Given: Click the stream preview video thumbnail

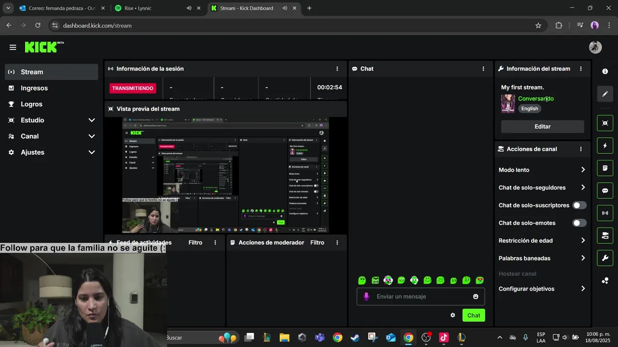Looking at the screenshot, I should pyautogui.click(x=225, y=175).
